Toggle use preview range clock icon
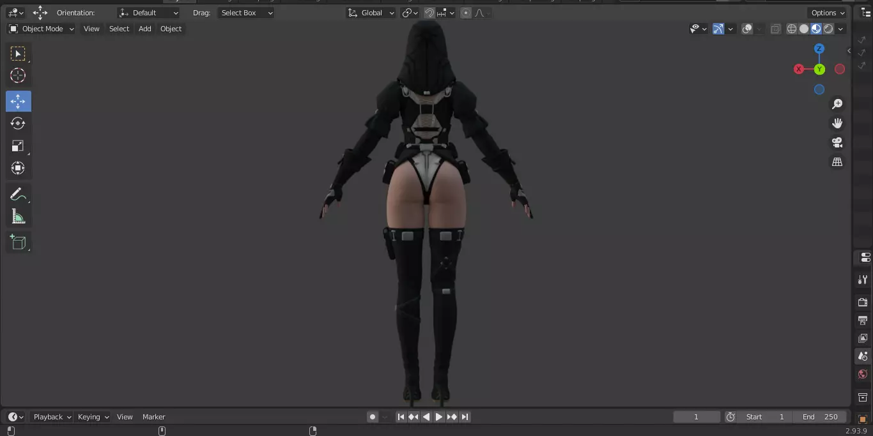The image size is (873, 436). pyautogui.click(x=730, y=417)
